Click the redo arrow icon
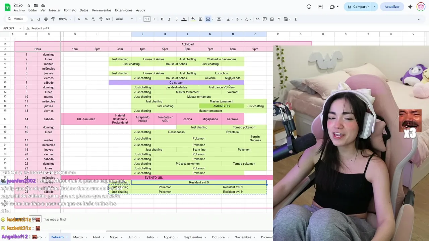429x241 pixels. tap(39, 19)
